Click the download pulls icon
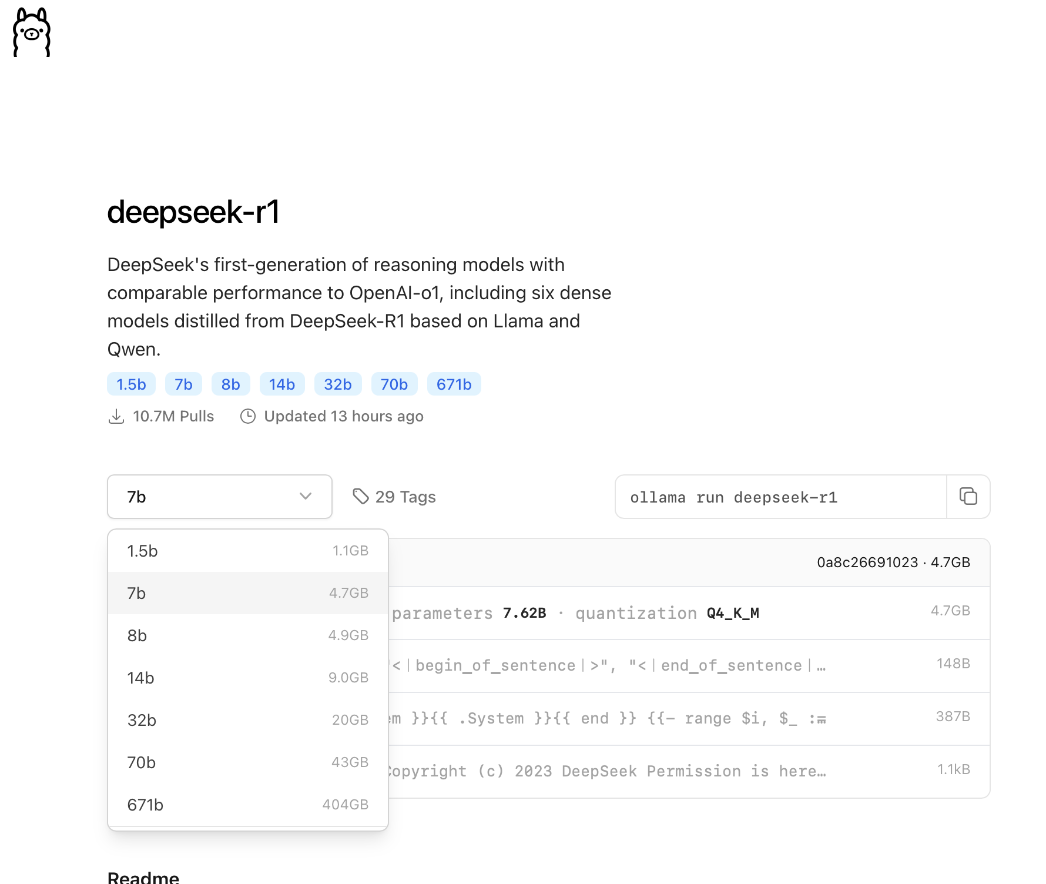 click(x=116, y=416)
